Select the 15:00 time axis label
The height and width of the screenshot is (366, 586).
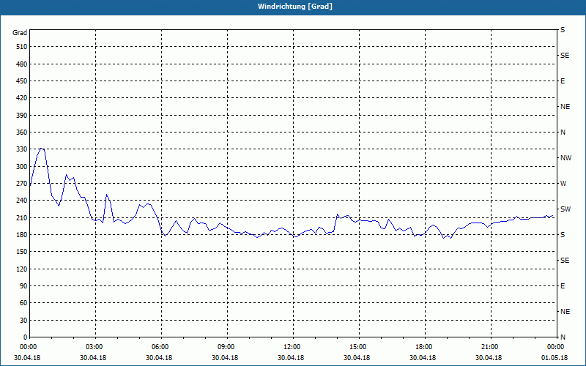(x=359, y=347)
